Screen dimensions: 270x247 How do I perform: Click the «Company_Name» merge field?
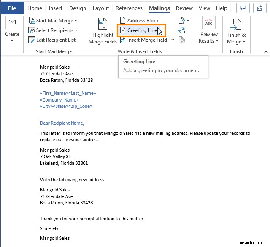(x=59, y=100)
